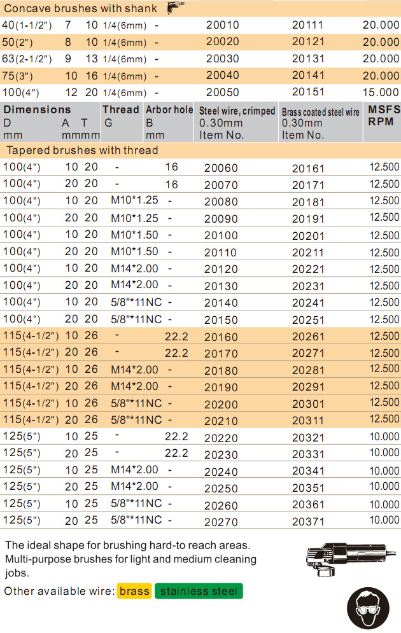Select item number 20240
Screen dimensions: 401x633
click(221, 472)
